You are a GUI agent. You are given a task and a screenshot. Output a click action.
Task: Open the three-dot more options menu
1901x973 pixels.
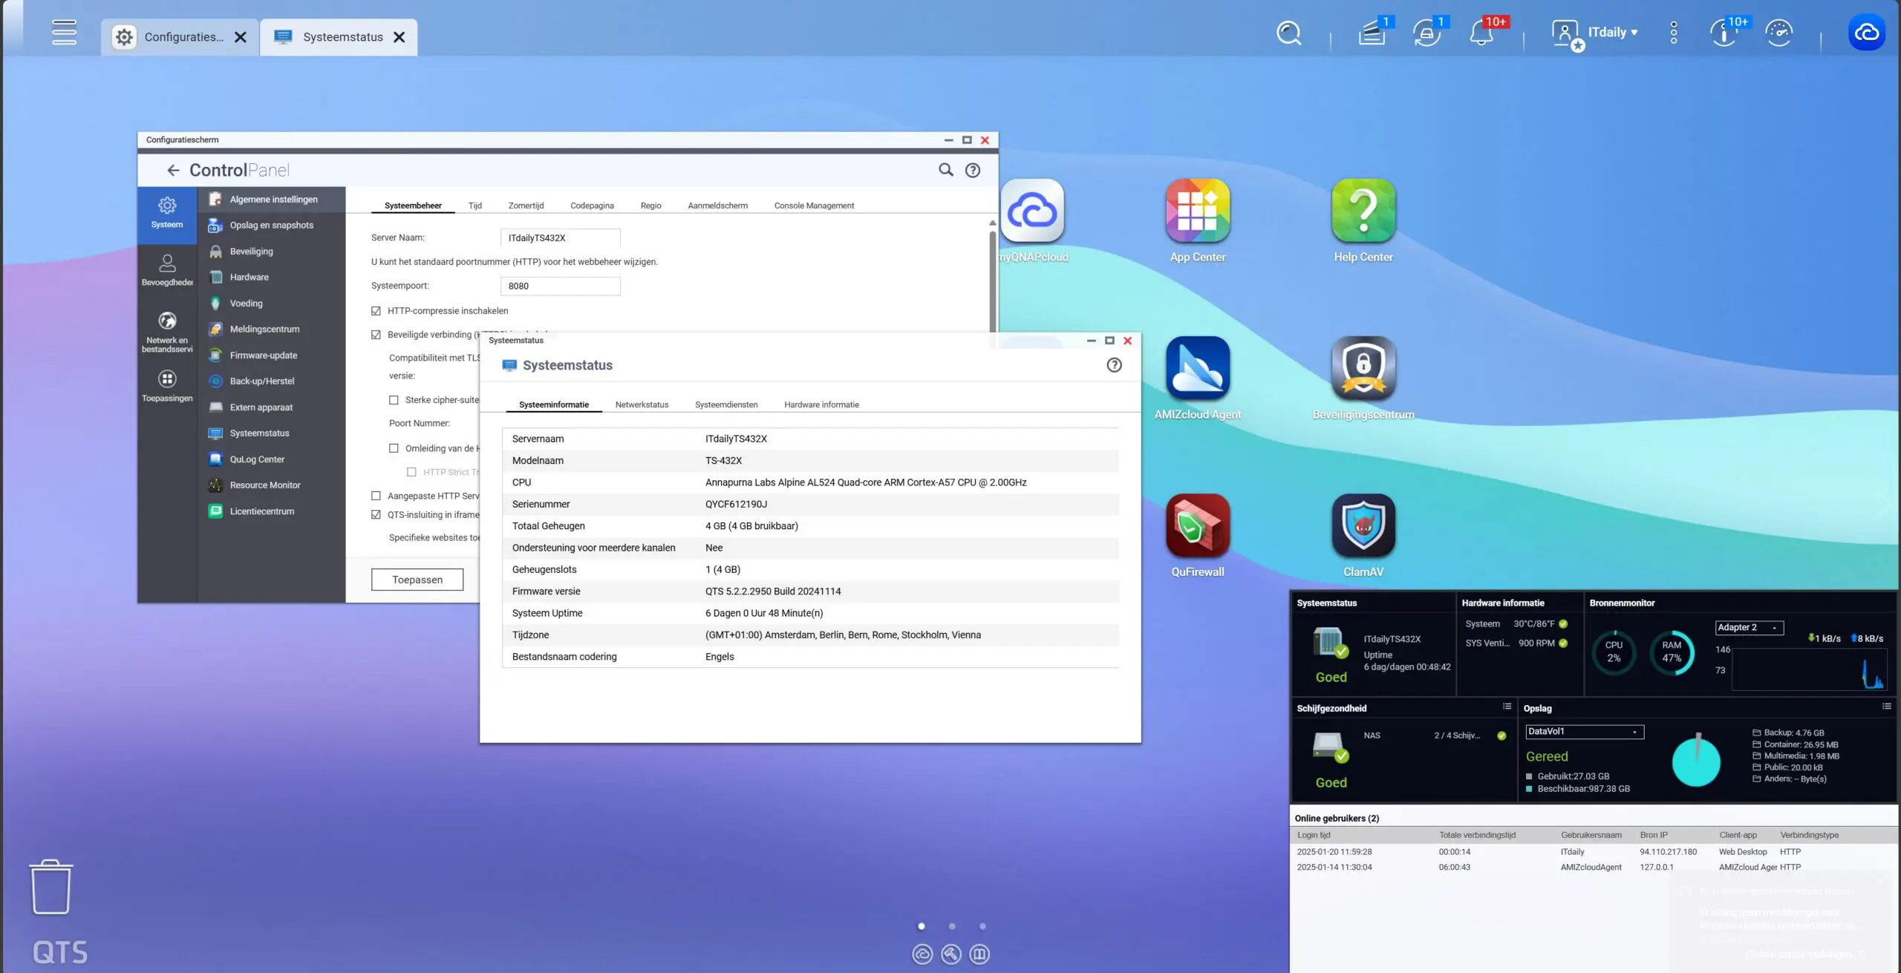pos(1674,33)
